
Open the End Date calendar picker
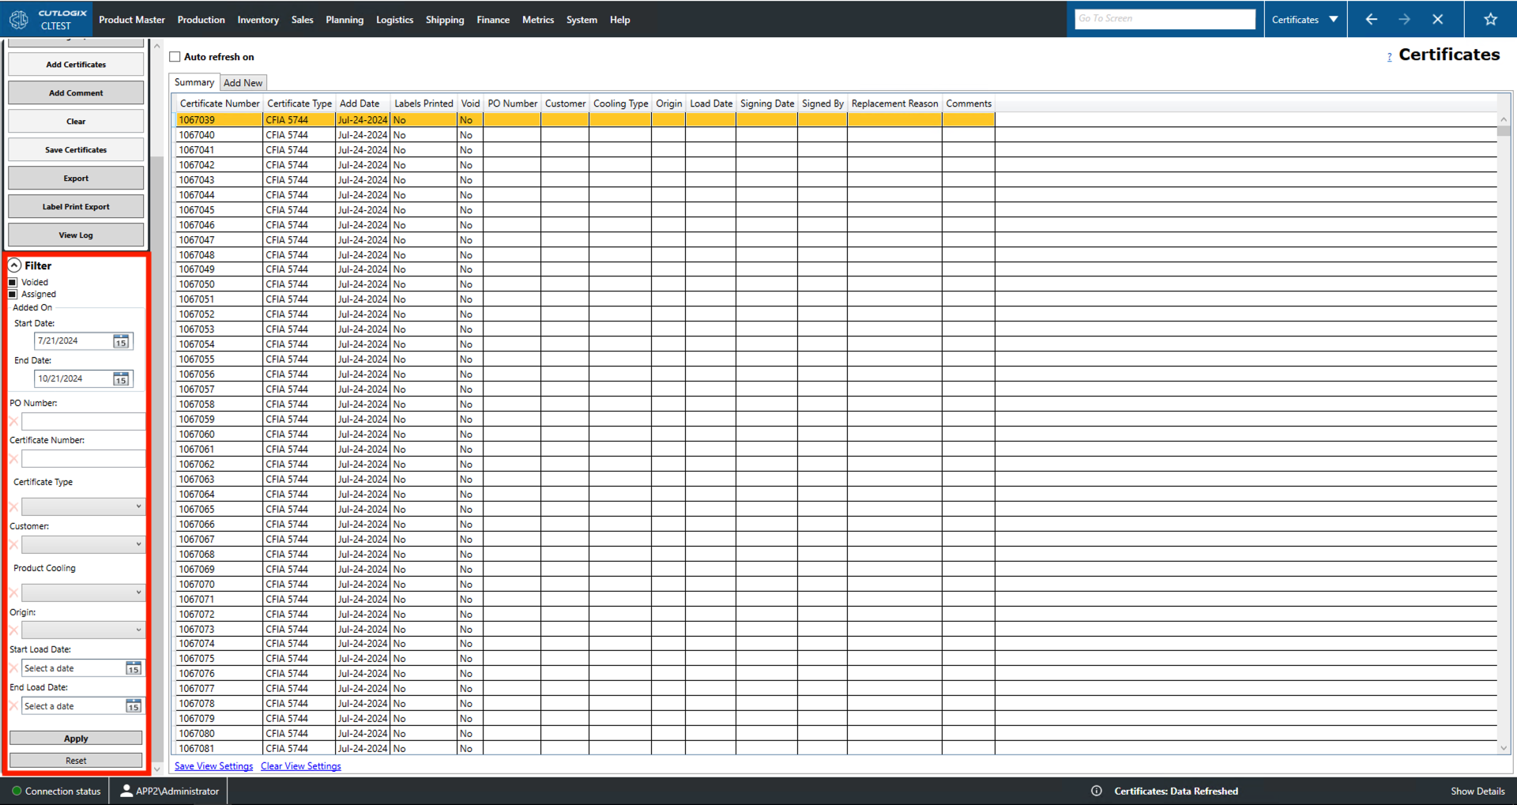(x=122, y=378)
